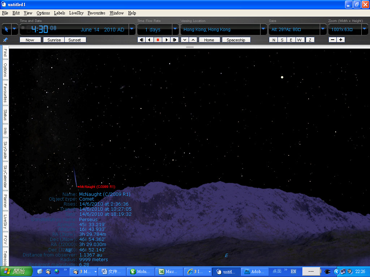Open the Time Flow Rate dropdown
Screen dimensions: 370x277
[175, 29]
